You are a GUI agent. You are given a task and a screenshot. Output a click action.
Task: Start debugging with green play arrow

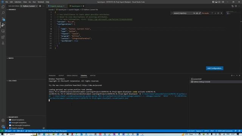(21, 6)
